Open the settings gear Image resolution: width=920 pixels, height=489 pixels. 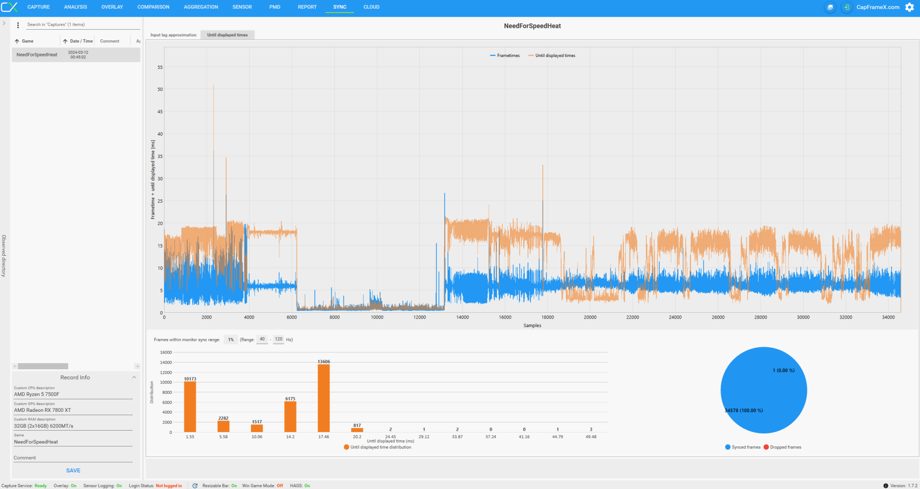point(909,7)
